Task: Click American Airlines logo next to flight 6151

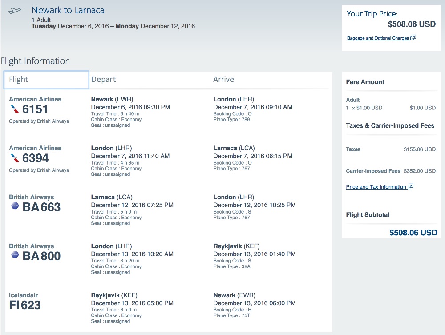Action: (x=15, y=109)
